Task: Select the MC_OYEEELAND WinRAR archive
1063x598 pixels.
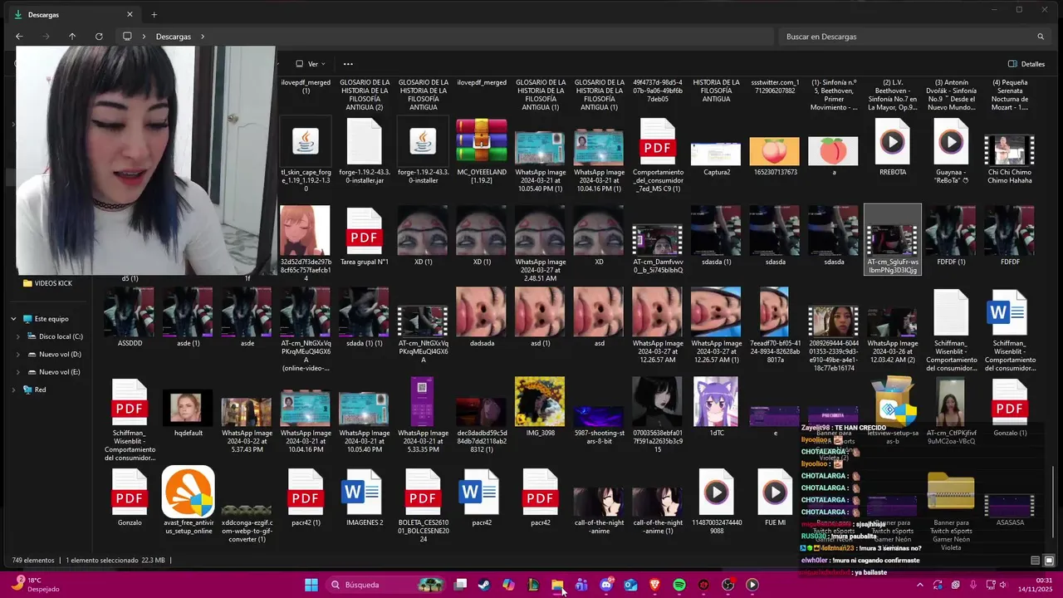Action: click(x=482, y=150)
